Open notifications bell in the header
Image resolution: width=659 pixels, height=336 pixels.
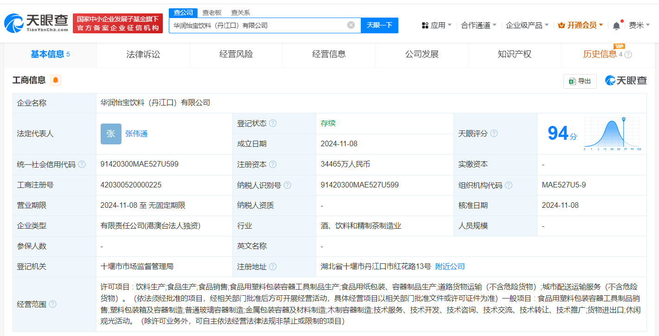(x=616, y=25)
